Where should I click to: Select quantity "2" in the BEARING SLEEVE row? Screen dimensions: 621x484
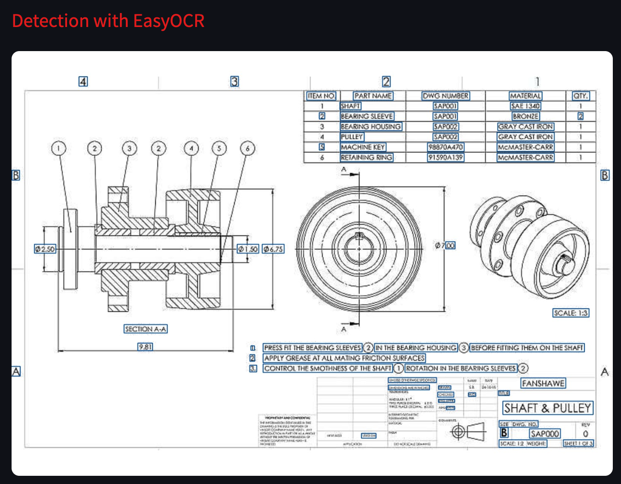580,116
